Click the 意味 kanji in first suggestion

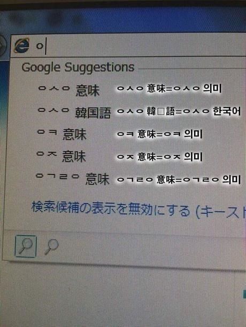(x=88, y=91)
